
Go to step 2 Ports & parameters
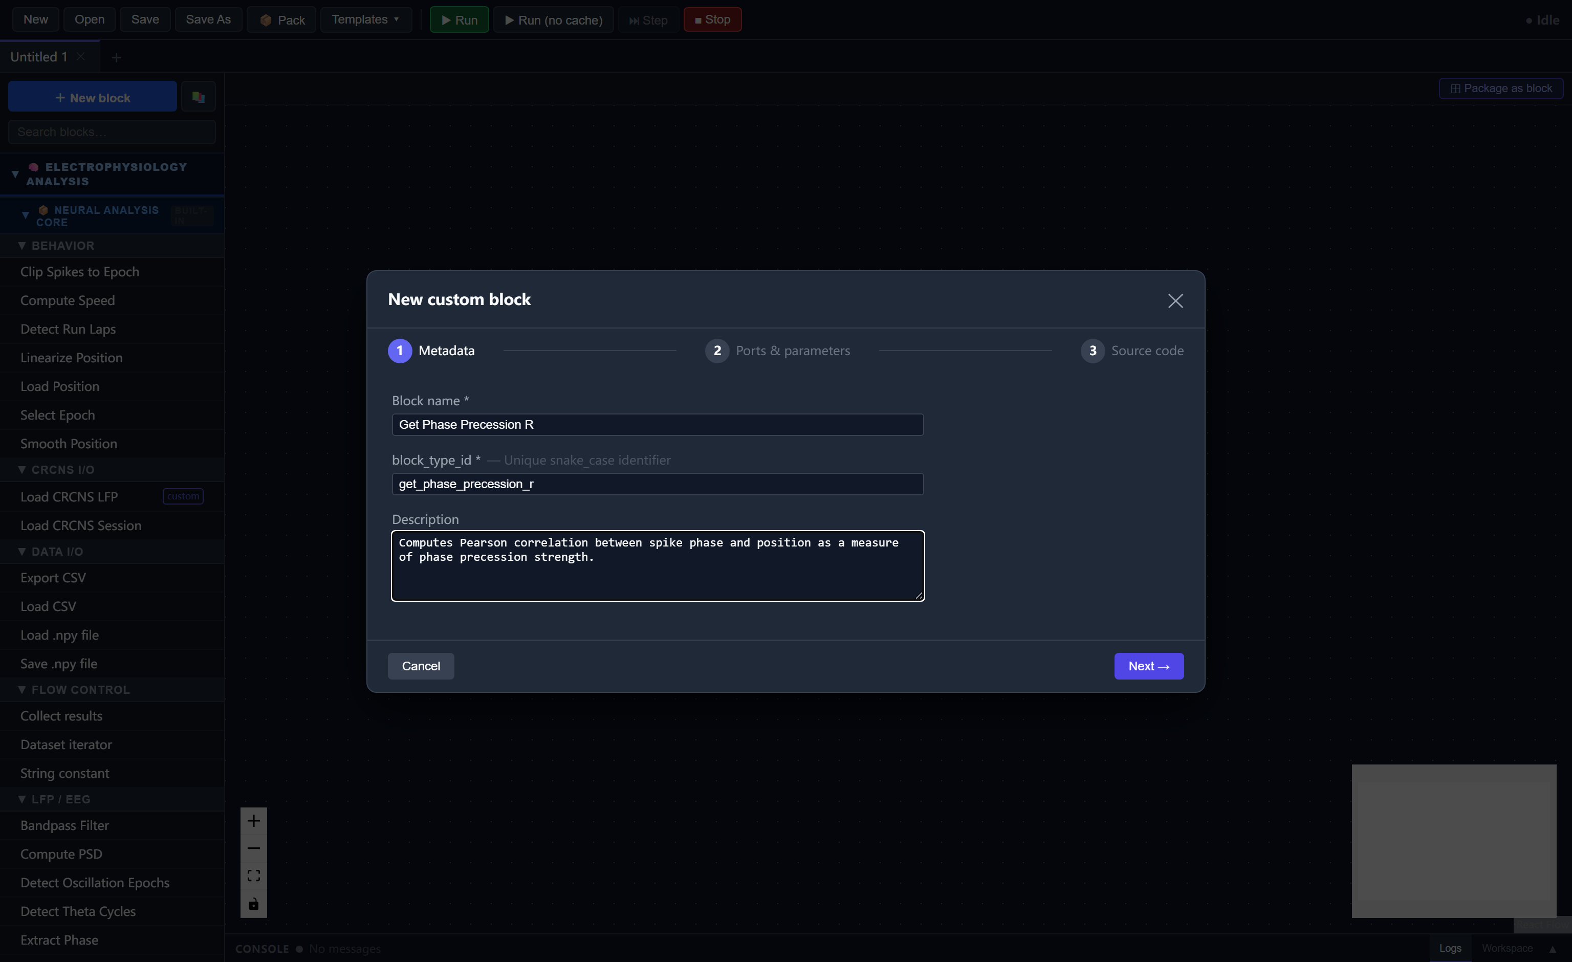[777, 350]
